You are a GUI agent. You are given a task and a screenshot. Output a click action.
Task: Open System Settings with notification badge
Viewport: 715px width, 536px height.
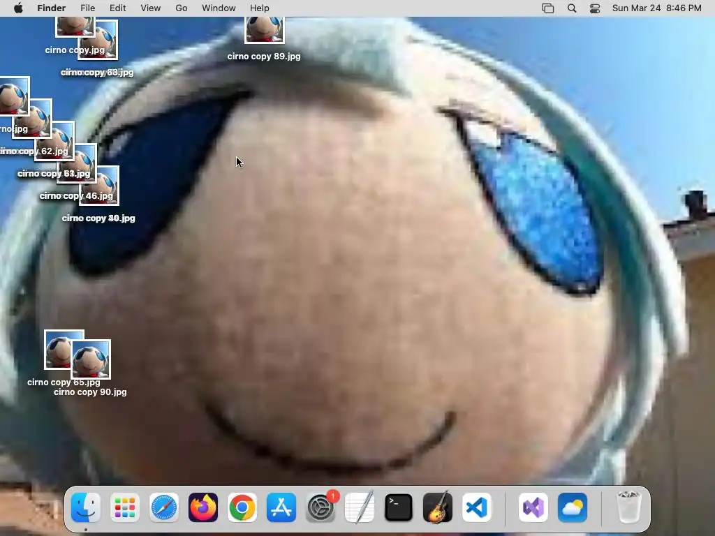(320, 507)
